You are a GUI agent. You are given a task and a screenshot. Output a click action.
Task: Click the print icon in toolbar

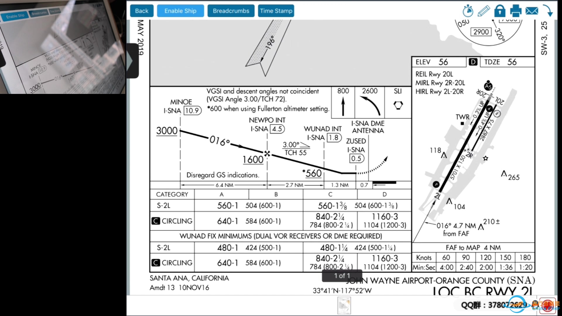(516, 11)
